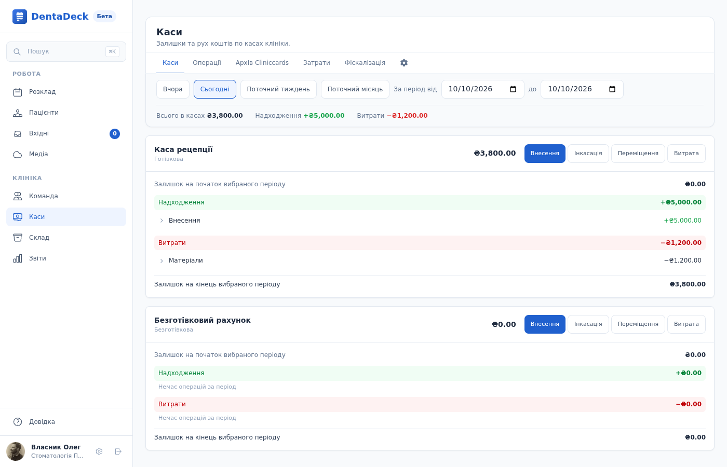Open the Каси tab

tap(170, 63)
